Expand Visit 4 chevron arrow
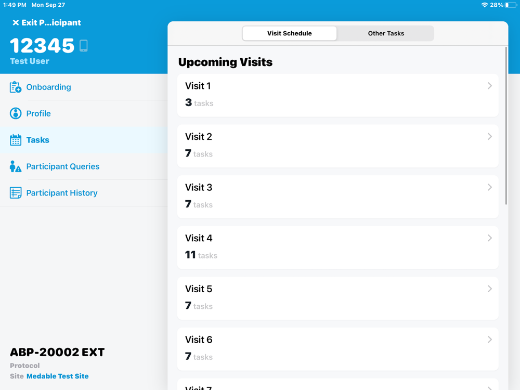Viewport: 520px width, 390px height. 489,238
